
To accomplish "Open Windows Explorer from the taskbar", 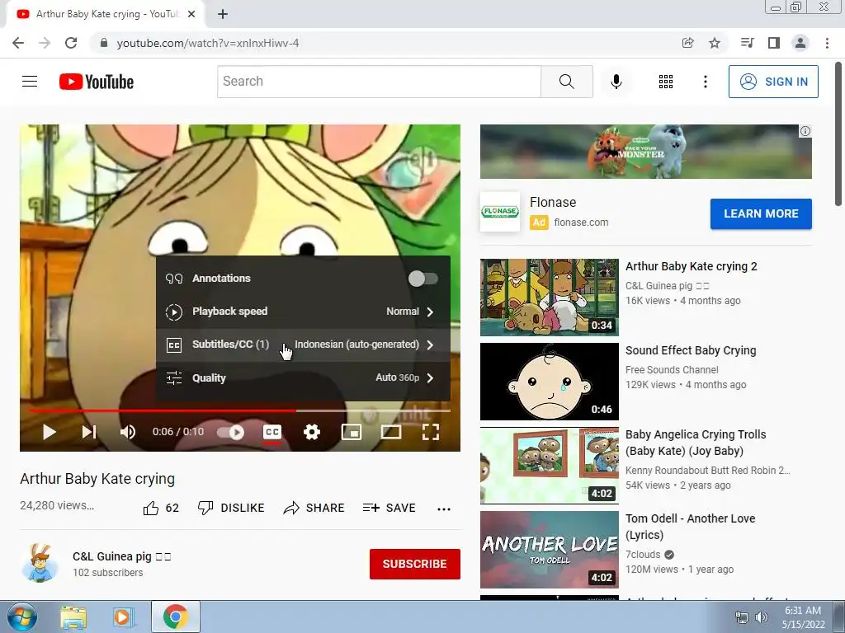I will [x=73, y=617].
